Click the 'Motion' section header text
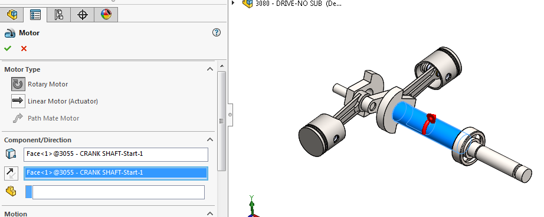 (15, 213)
